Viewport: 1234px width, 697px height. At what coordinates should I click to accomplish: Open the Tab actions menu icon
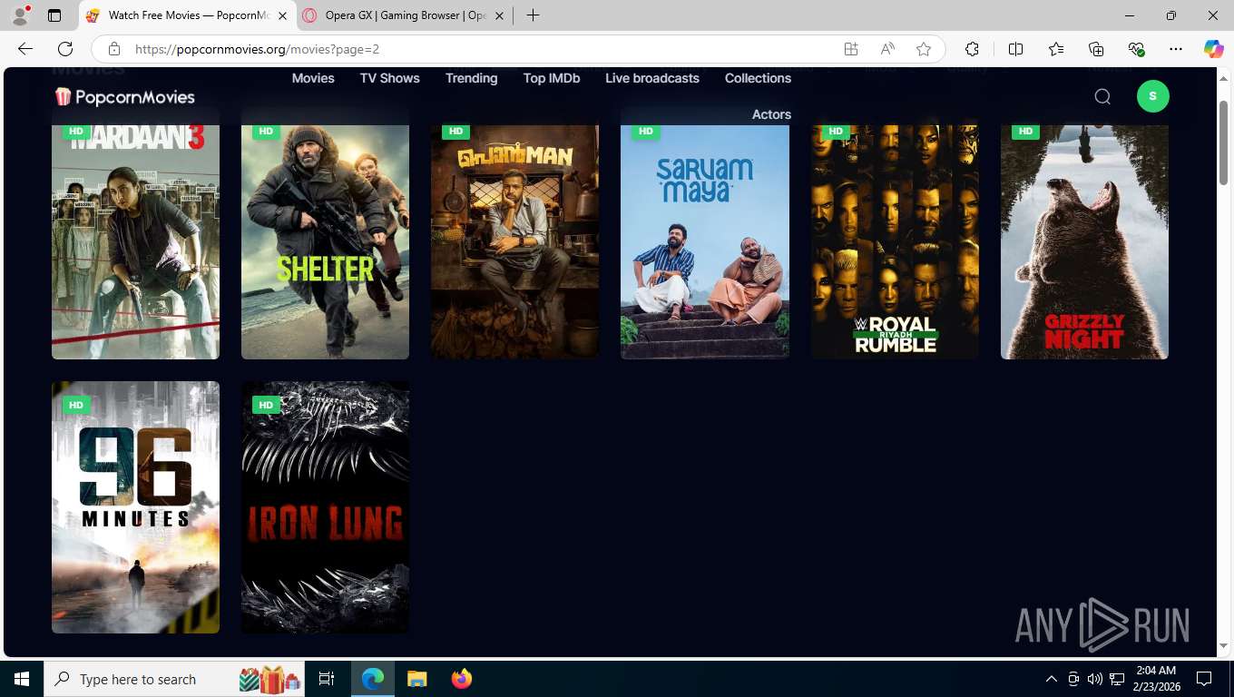(54, 15)
